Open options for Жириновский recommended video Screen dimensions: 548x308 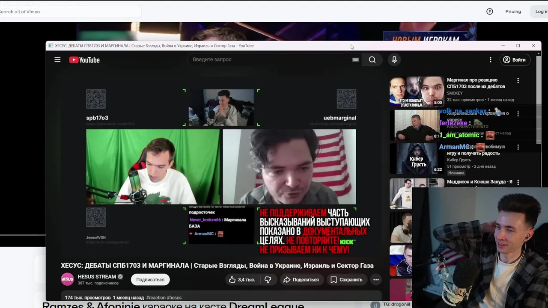(518, 114)
